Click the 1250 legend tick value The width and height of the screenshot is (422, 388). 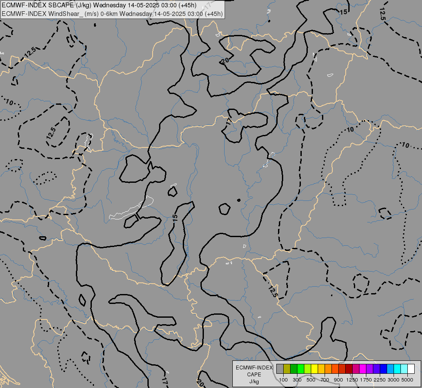click(x=352, y=380)
